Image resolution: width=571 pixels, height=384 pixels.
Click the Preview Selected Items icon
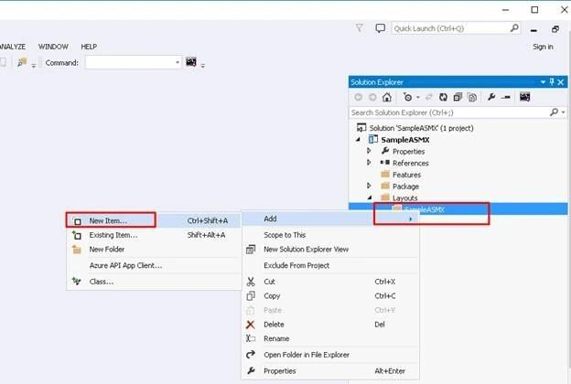[x=506, y=97]
